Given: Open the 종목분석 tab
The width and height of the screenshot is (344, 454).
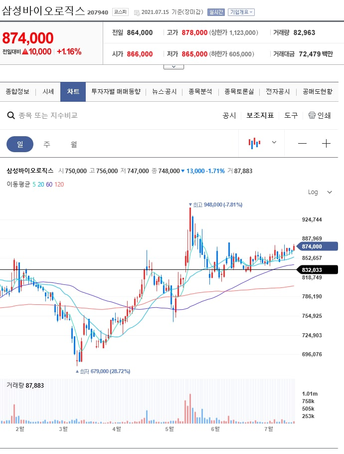Looking at the screenshot, I should click(x=200, y=92).
